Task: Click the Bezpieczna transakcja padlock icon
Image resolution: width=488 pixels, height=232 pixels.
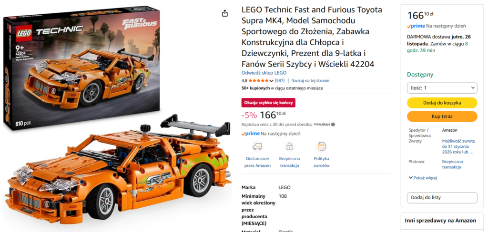Action: [289, 146]
